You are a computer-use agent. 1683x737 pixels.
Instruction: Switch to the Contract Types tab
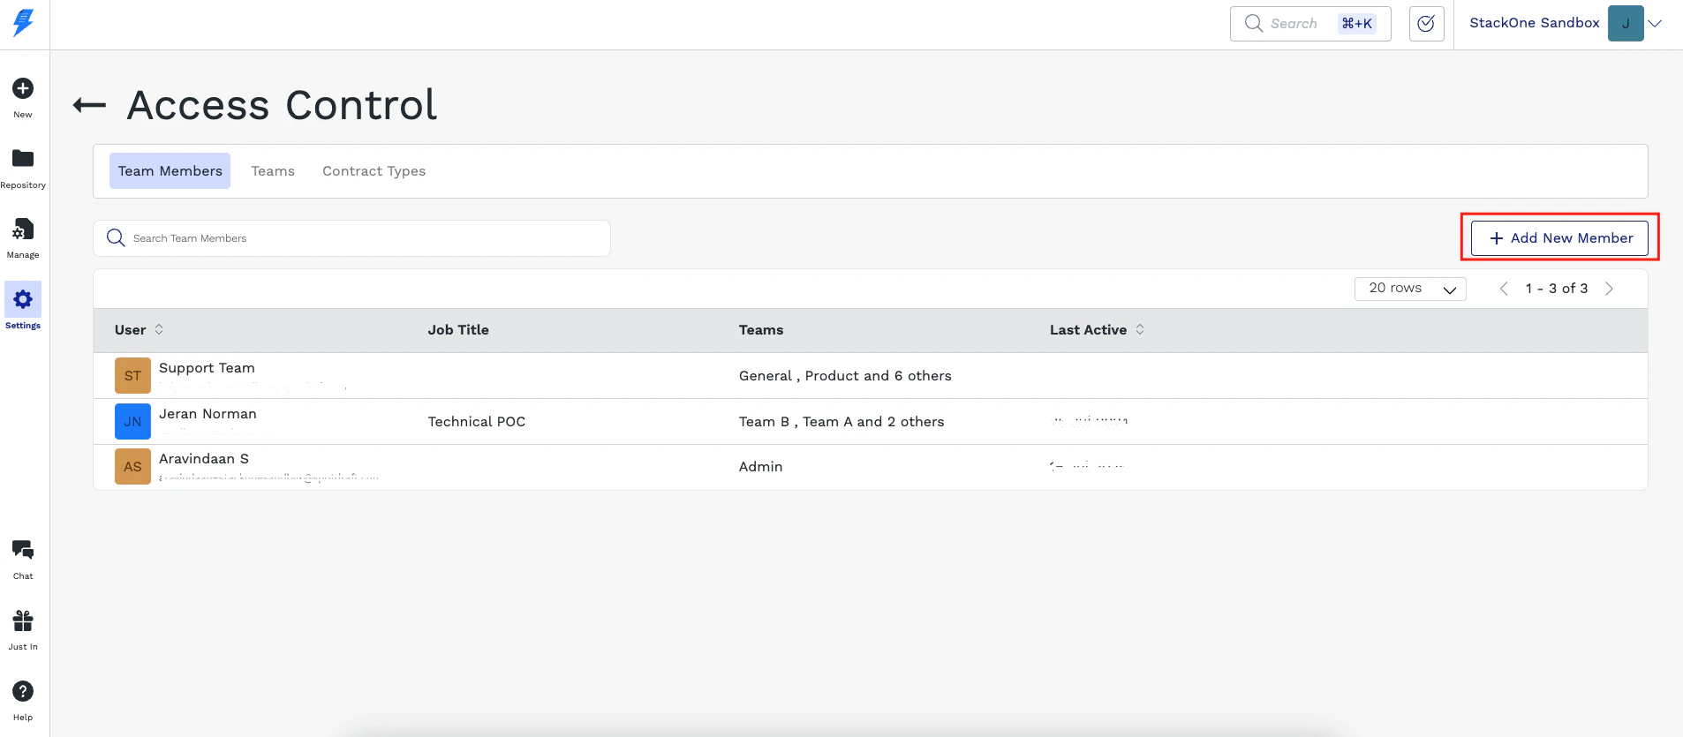pos(374,171)
